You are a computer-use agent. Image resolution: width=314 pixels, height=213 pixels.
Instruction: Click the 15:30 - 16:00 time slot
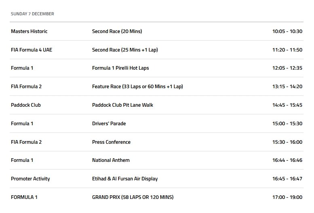287,142
